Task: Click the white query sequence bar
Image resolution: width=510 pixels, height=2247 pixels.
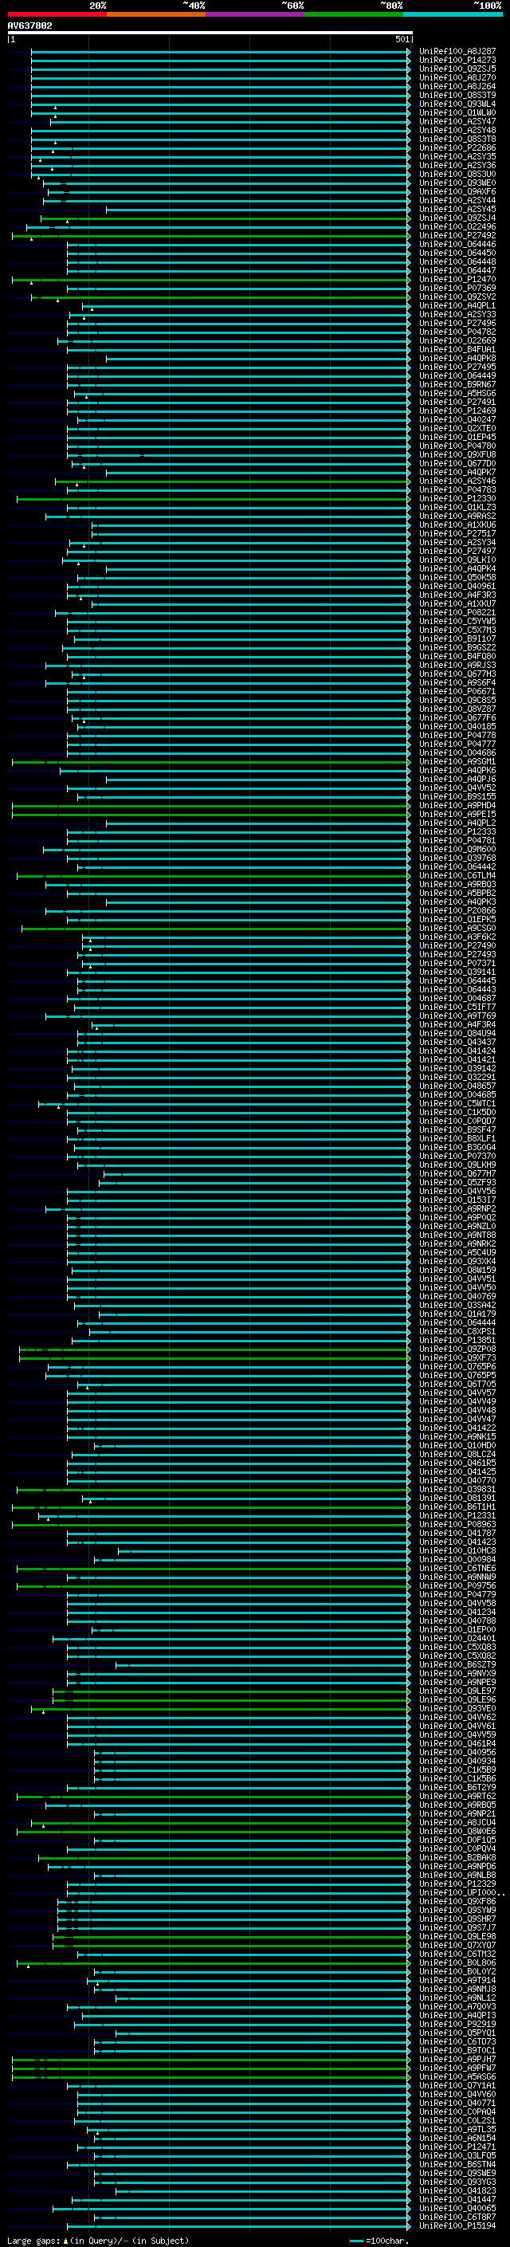Action: (x=210, y=32)
